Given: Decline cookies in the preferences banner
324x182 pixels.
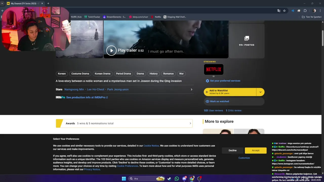Looking at the screenshot, I should tap(233, 150).
